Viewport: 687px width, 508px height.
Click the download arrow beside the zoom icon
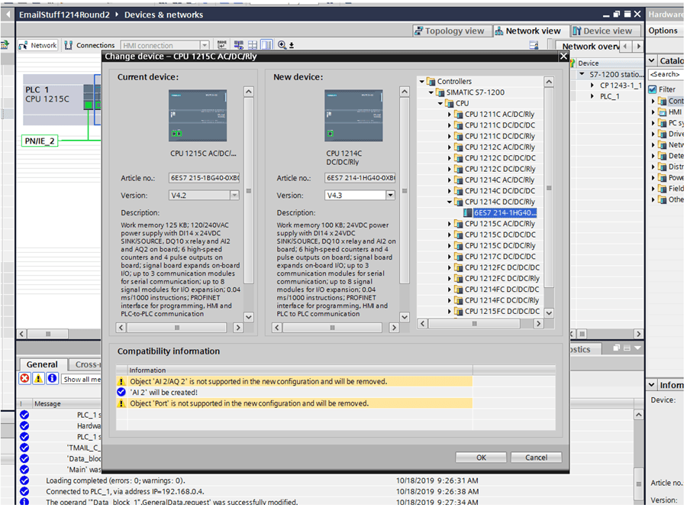tap(292, 45)
